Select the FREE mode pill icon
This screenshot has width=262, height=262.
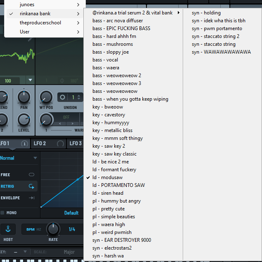point(31,175)
